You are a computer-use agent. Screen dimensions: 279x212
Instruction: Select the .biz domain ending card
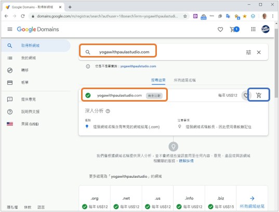coord(221,199)
